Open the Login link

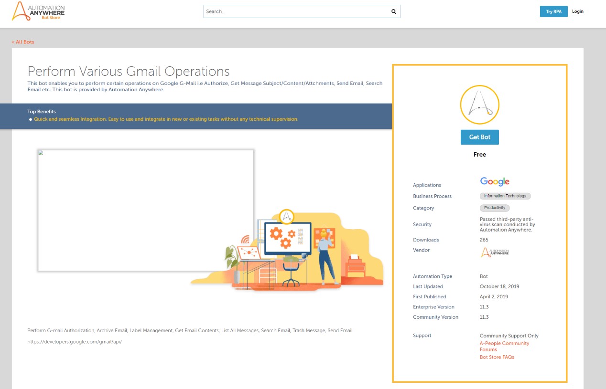click(577, 11)
